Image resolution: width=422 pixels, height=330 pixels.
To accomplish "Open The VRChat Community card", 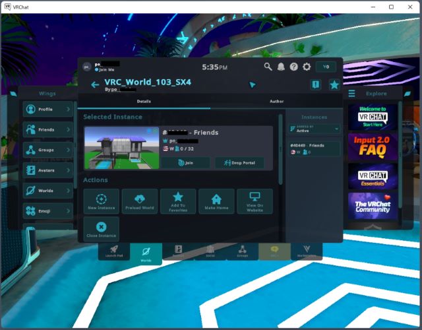I will click(373, 206).
